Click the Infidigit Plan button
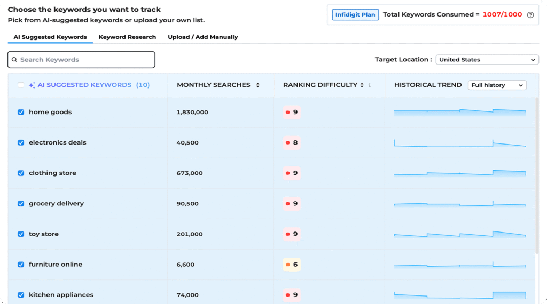Screen dimensions: 547x304 click(355, 15)
